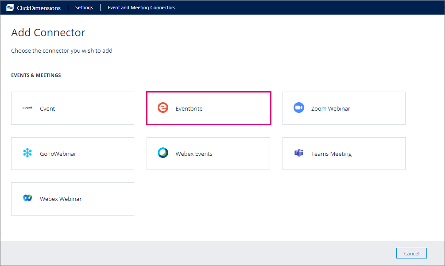
Task: Click the Teams Meeting icon
Action: pos(298,153)
